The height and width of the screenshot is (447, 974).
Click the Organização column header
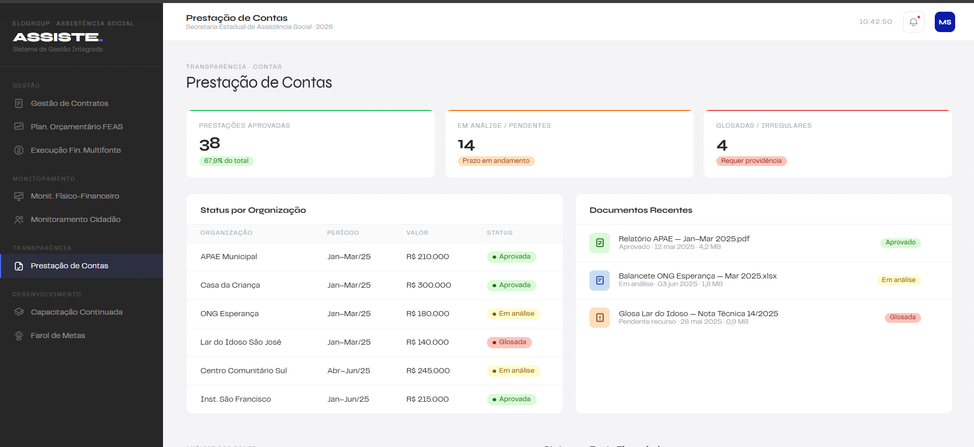pos(226,233)
